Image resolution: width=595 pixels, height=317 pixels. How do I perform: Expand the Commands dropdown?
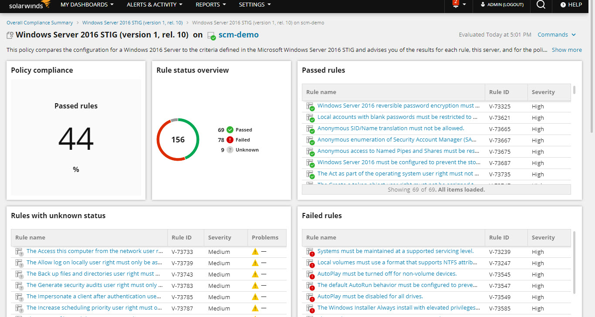557,35
